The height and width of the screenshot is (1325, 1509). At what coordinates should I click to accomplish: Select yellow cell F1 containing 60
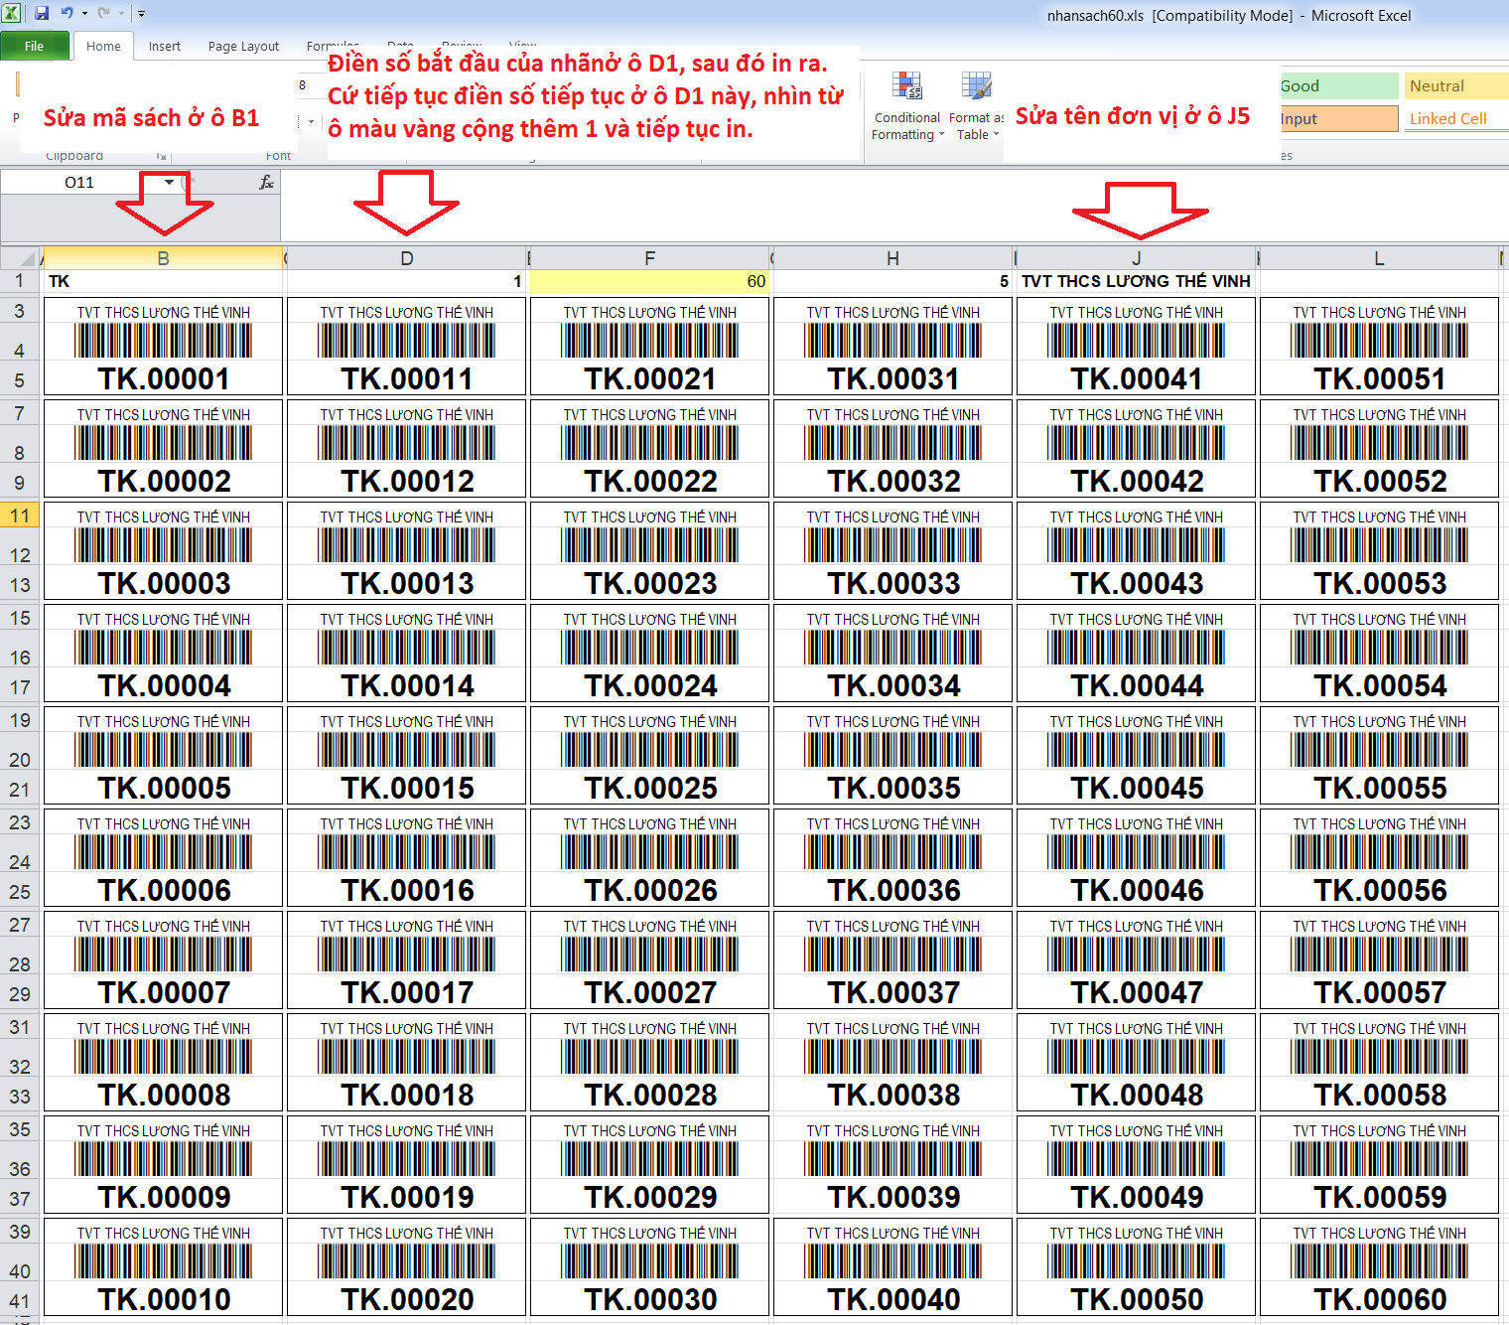(x=649, y=281)
